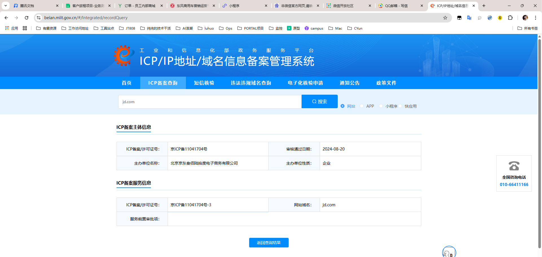Viewport: 542px width, 257px height.
Task: Focus the jd.com search input field
Action: click(210, 102)
